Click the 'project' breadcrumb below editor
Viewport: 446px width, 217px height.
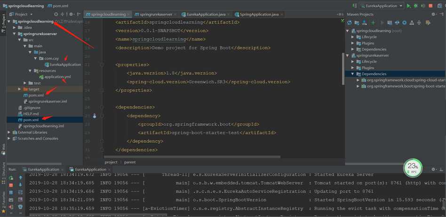[111, 162]
